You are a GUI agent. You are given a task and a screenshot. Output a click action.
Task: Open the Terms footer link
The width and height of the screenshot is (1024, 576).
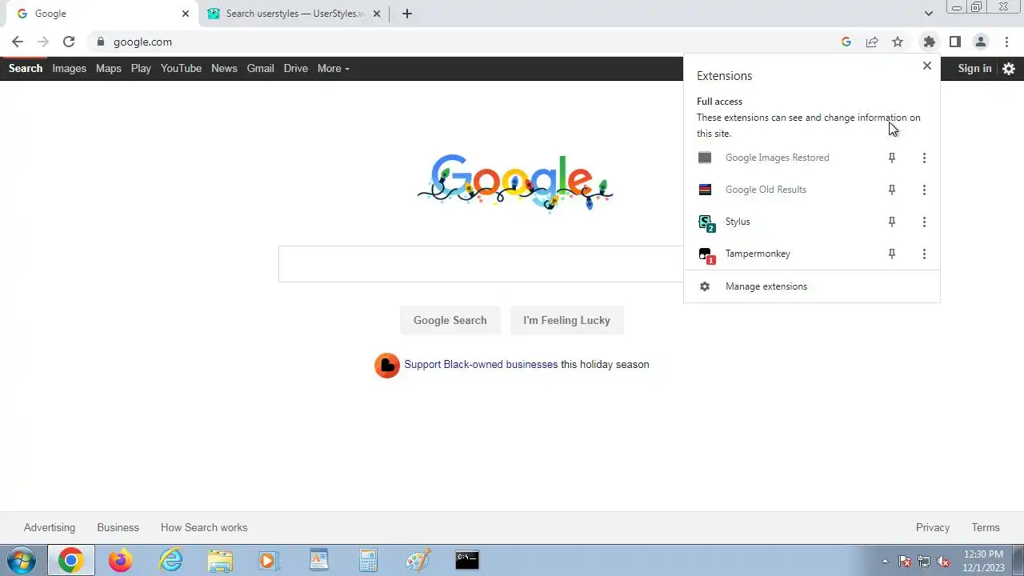(986, 527)
